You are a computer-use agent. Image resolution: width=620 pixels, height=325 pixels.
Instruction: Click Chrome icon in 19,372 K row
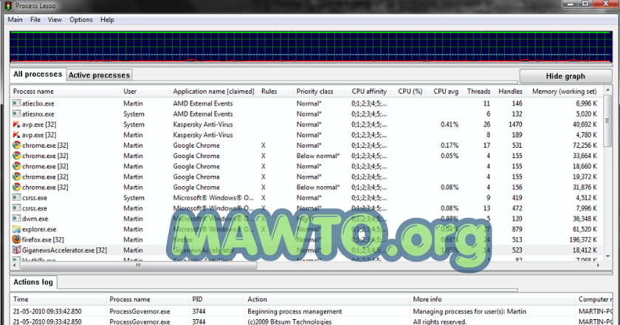pyautogui.click(x=16, y=177)
